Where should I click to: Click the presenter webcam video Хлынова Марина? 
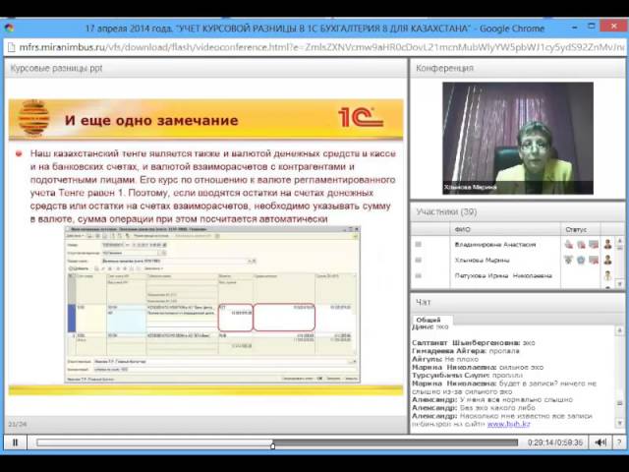518,138
